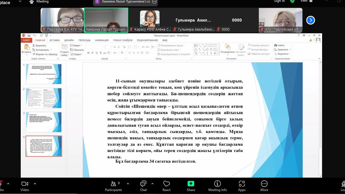345x194 pixels.
Task: Toggle bold text formatting in the ribbon
Action: coord(88,53)
